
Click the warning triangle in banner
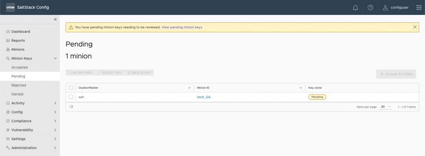click(x=71, y=27)
